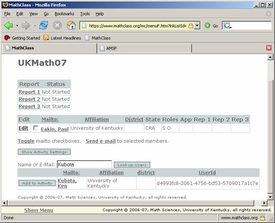This screenshot has height=223, width=275.
Task: Open the Report 3 link
Action: tap(29, 106)
